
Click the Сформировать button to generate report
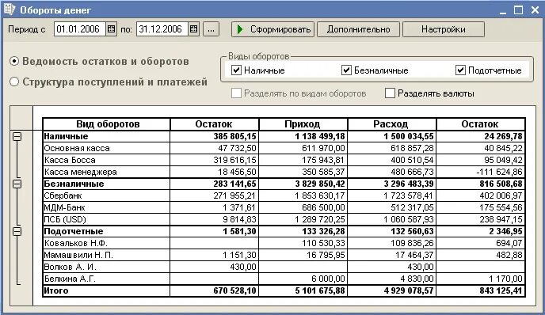(272, 29)
